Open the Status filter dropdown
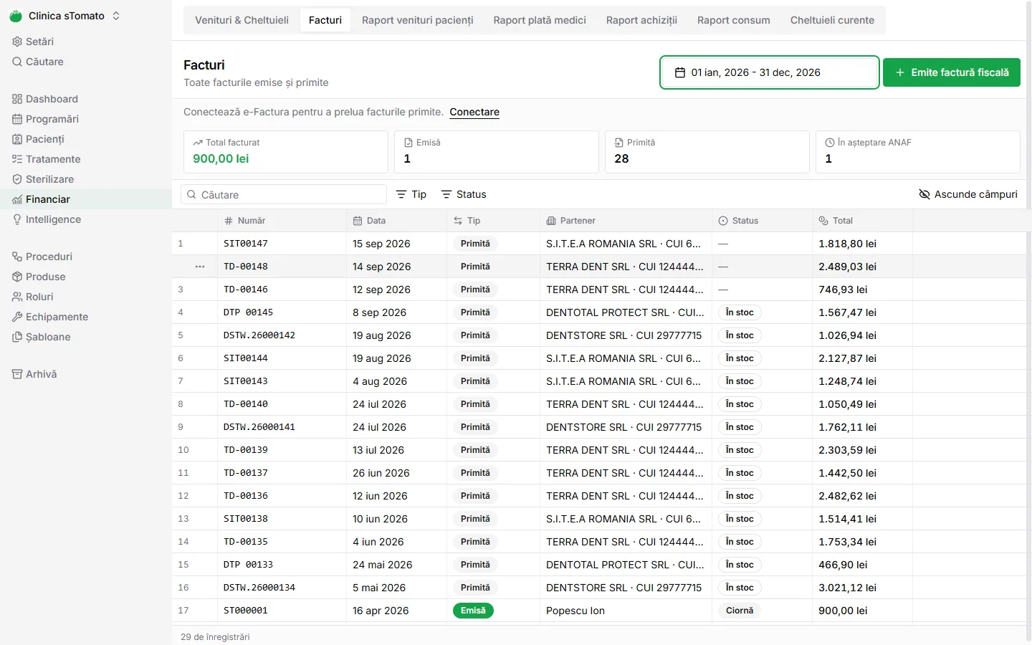 click(464, 194)
